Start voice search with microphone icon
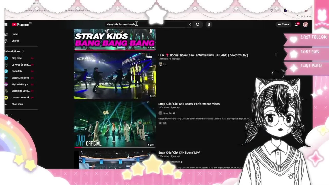Viewport: 329px width, 185px height. pos(209,24)
